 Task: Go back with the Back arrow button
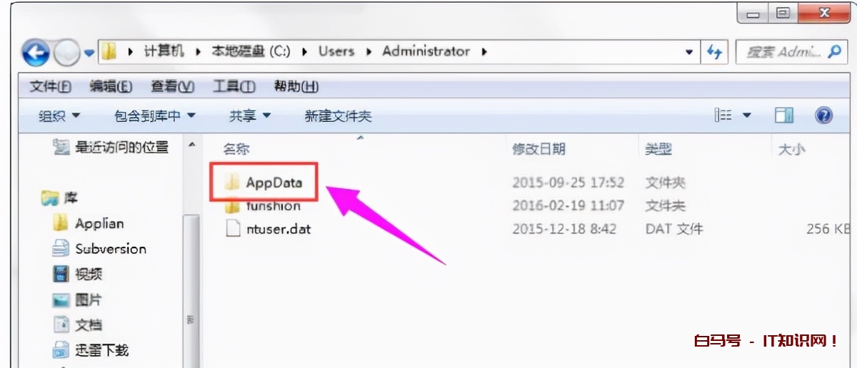coord(36,52)
